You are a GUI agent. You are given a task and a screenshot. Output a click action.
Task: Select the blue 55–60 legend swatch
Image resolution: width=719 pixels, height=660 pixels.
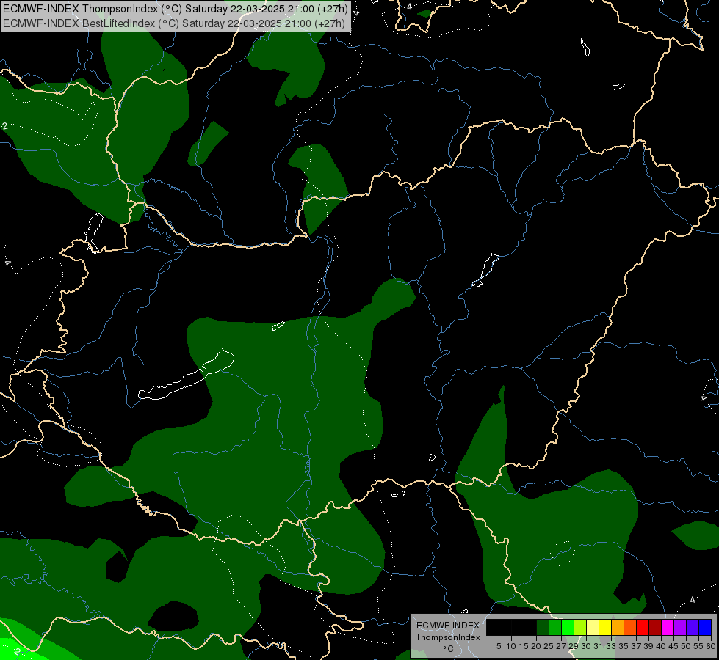click(705, 627)
